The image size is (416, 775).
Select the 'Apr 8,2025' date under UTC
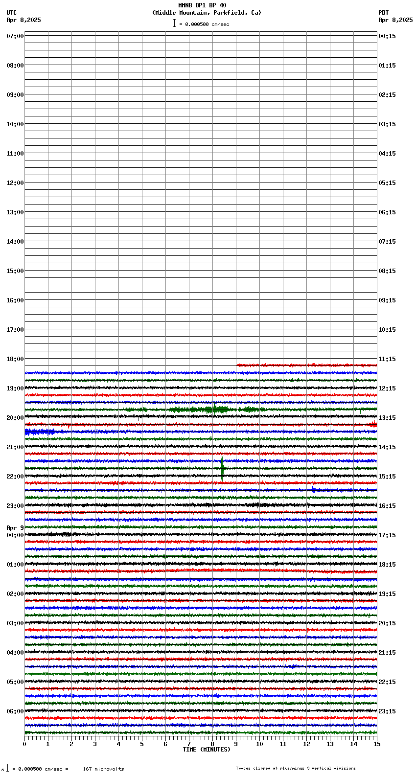click(x=24, y=20)
